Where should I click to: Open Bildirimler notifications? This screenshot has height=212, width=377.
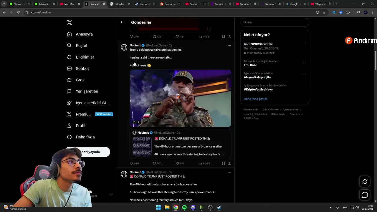pos(81,57)
